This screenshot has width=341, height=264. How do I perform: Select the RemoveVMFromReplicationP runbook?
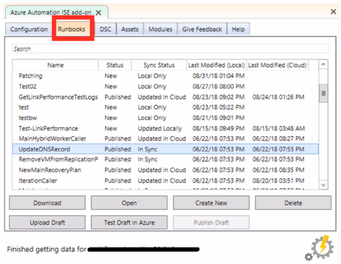pyautogui.click(x=165, y=159)
